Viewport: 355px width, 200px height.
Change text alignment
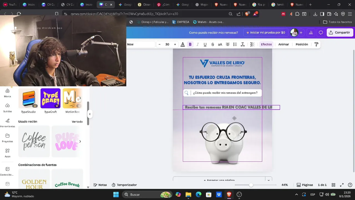pos(227,44)
